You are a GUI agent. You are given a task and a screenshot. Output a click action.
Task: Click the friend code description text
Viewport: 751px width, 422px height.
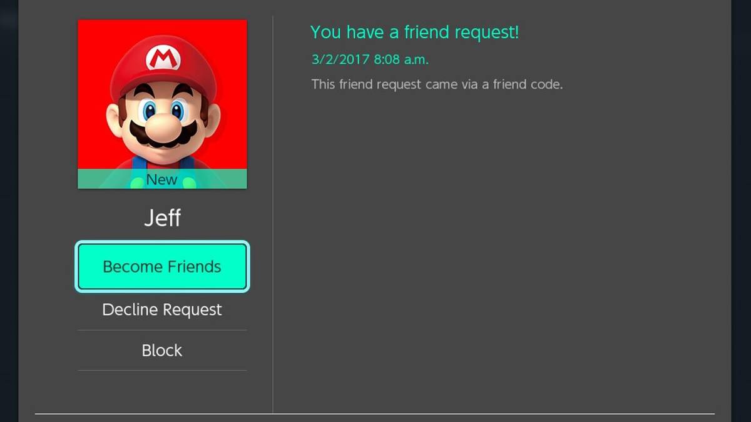(x=437, y=84)
